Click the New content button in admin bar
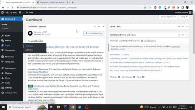This screenshot has height=110, width=195. (30, 13)
